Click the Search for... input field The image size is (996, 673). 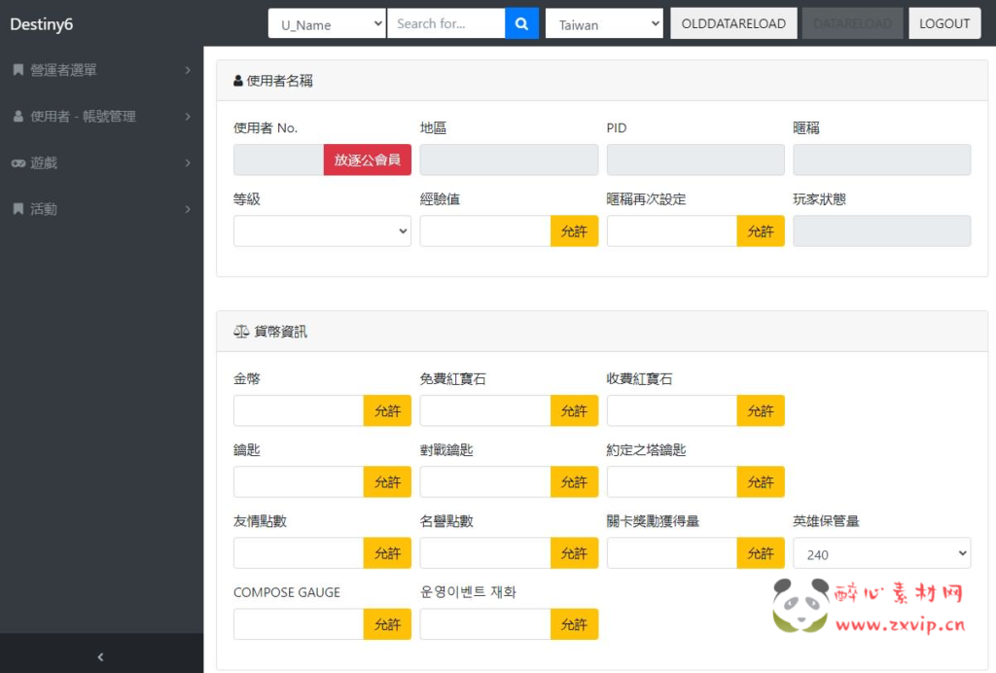pos(446,22)
